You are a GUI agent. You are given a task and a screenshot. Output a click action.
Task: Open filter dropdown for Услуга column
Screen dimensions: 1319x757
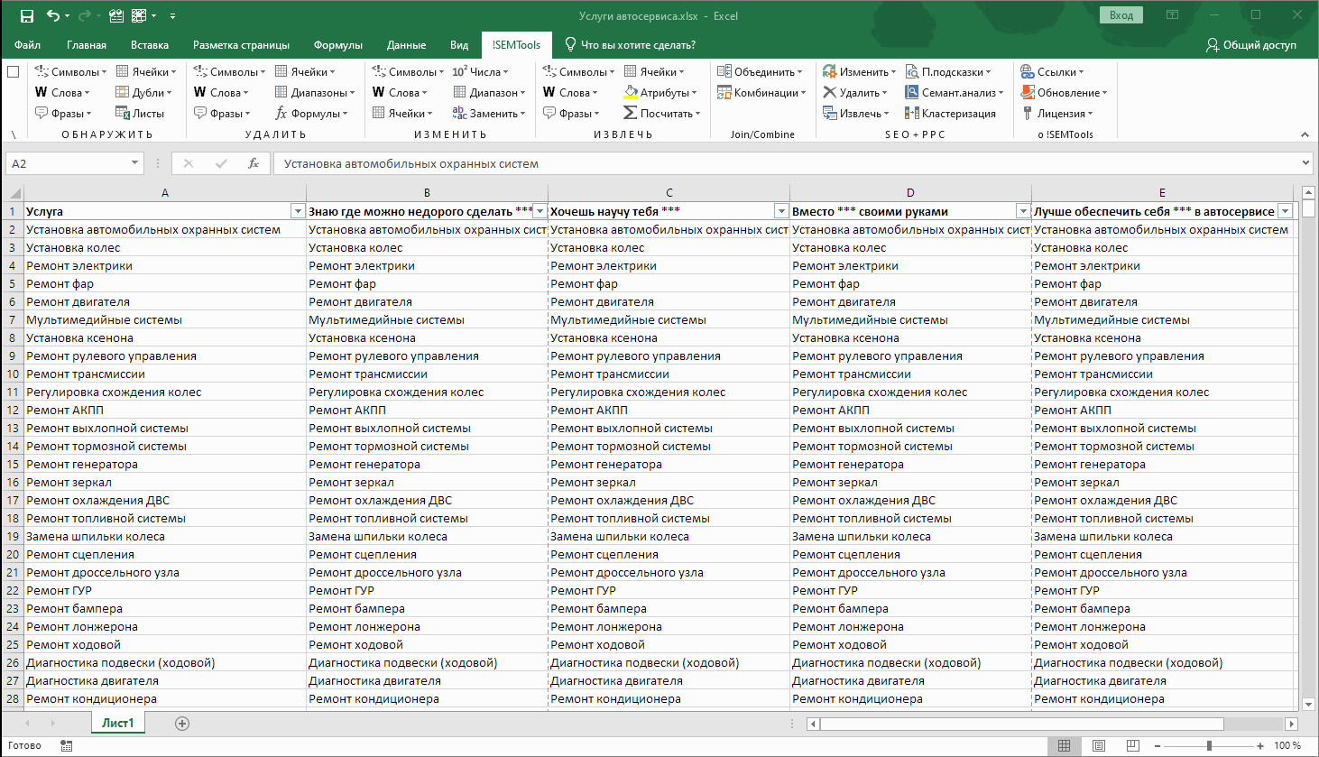297,211
